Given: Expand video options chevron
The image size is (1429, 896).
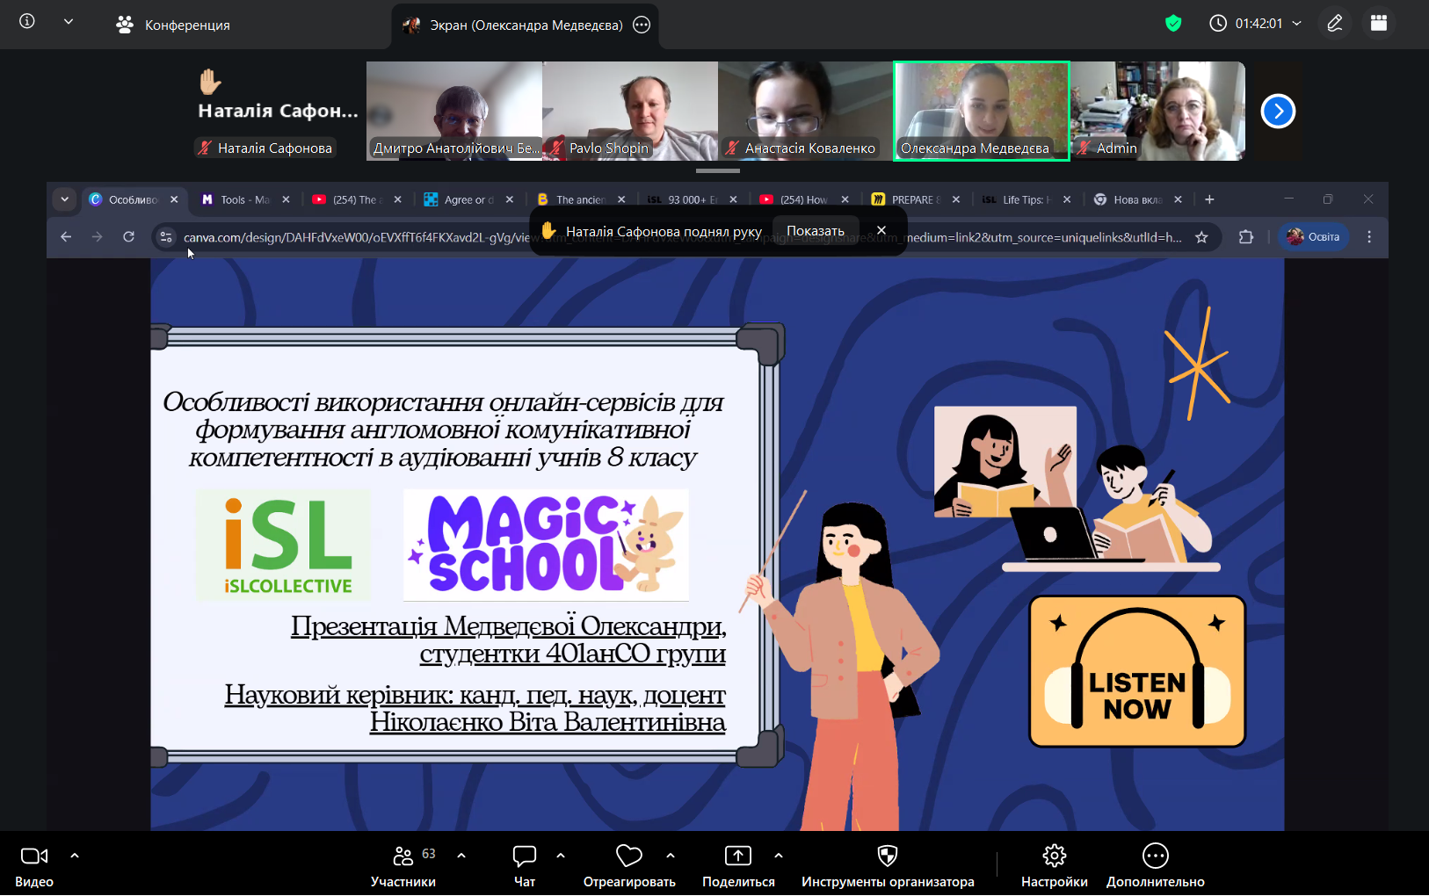Looking at the screenshot, I should click(75, 855).
